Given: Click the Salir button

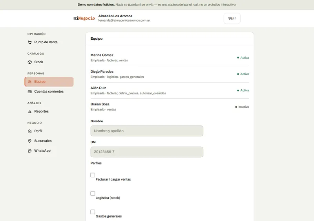Looking at the screenshot, I should 232,18.
